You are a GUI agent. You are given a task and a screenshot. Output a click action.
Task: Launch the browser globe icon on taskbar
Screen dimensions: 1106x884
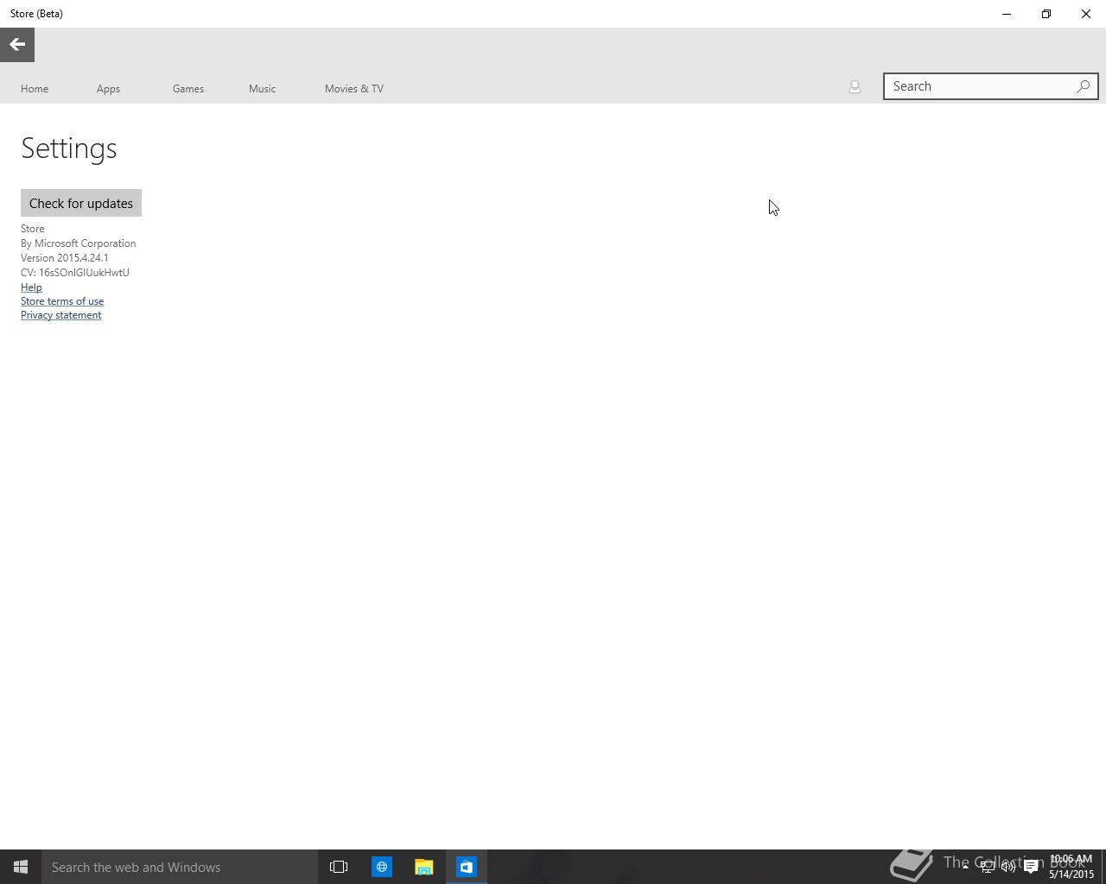(381, 867)
